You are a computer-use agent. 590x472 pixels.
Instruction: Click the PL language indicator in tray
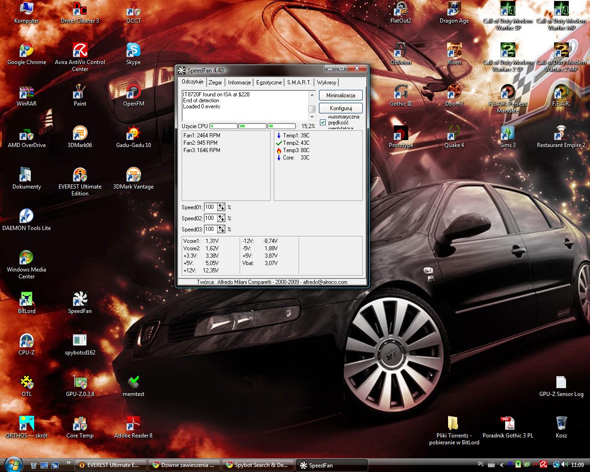[481, 464]
